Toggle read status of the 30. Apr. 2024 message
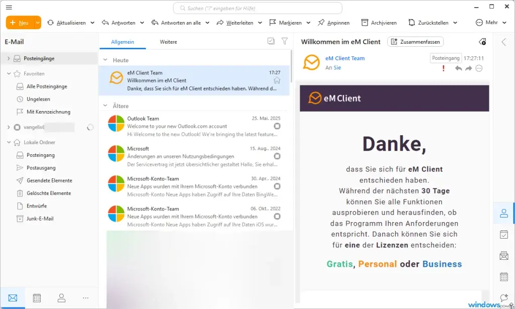Viewport: 515px width, 309px height. pyautogui.click(x=277, y=186)
